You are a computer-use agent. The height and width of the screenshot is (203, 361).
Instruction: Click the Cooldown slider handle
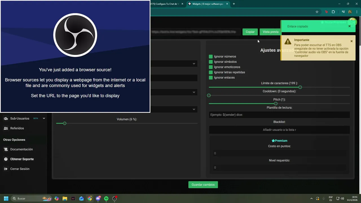click(209, 95)
